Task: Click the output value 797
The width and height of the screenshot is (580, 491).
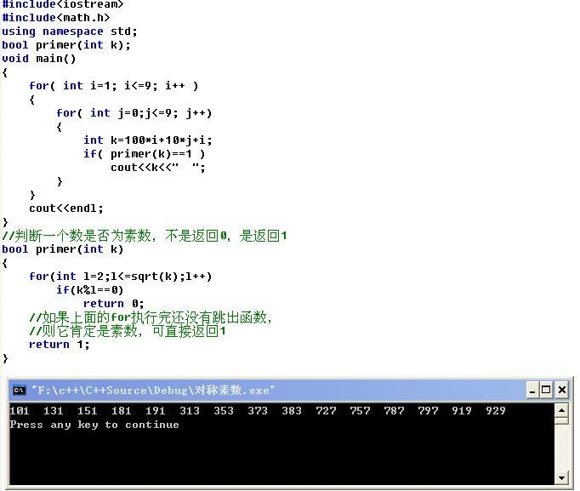Action: (428, 411)
